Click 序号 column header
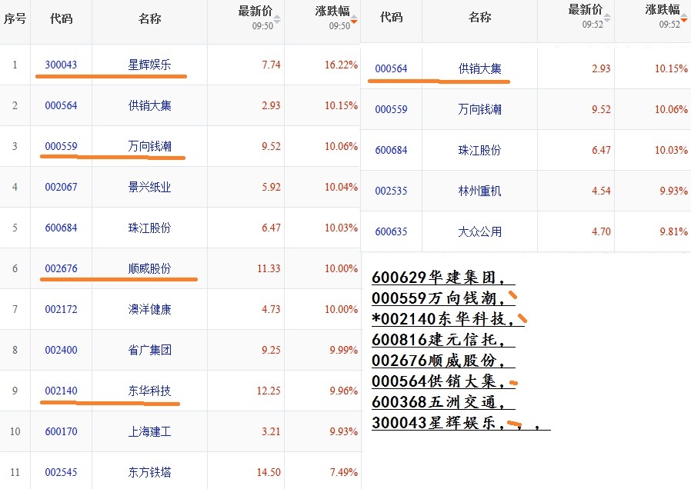 pos(15,18)
